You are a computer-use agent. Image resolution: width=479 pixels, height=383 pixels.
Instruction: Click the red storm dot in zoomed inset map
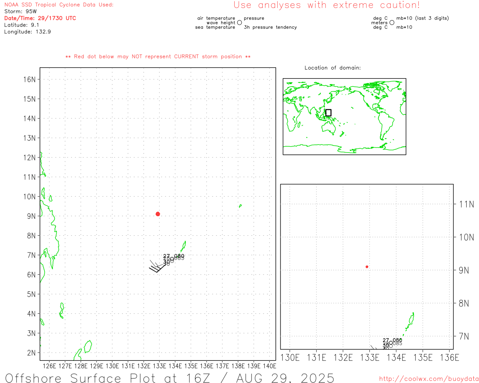(x=367, y=267)
